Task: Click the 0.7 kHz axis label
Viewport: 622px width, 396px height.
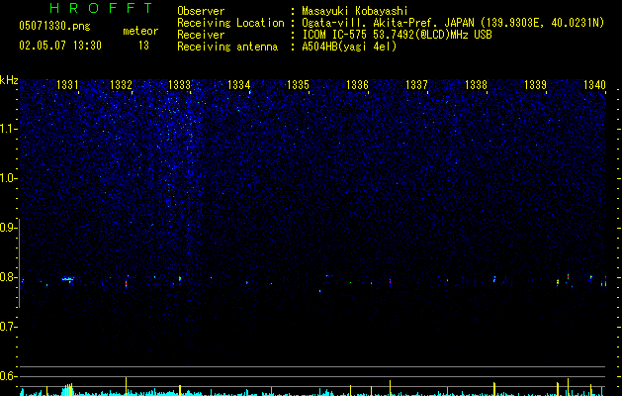Action: 8,327
